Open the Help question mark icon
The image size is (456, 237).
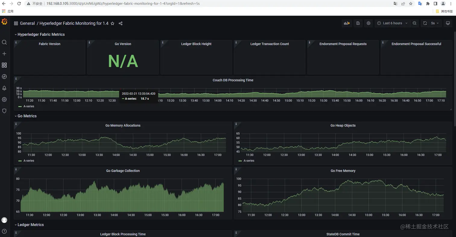point(4,231)
